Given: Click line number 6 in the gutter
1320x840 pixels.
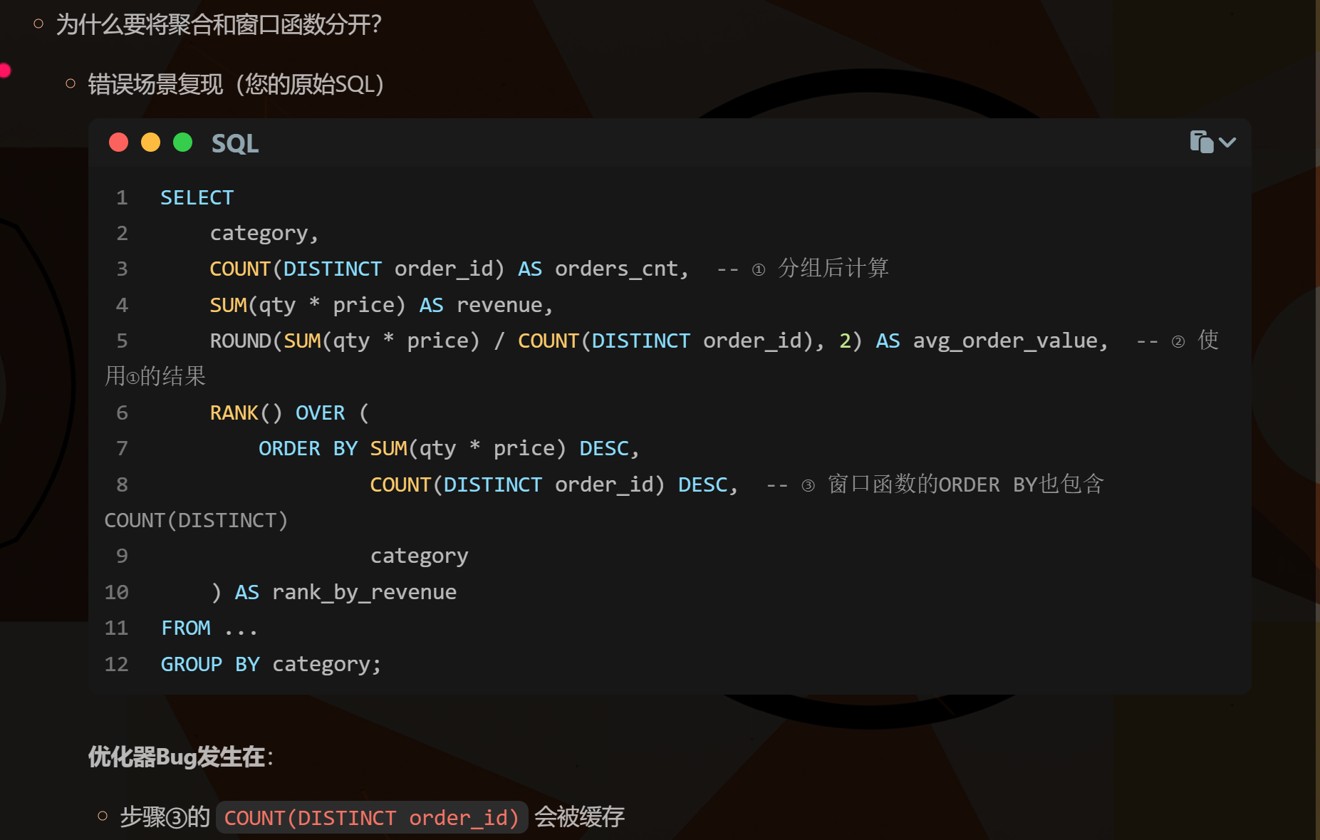Looking at the screenshot, I should click(122, 413).
